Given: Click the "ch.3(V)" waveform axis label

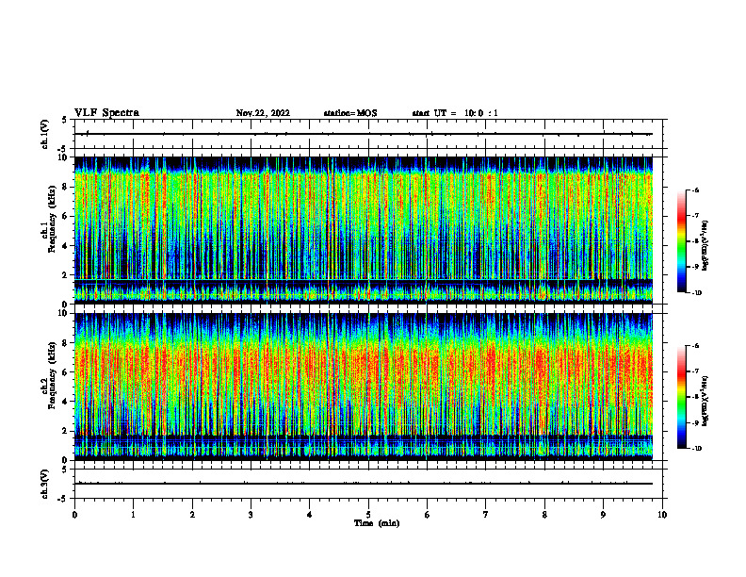Looking at the screenshot, I should click(44, 484).
